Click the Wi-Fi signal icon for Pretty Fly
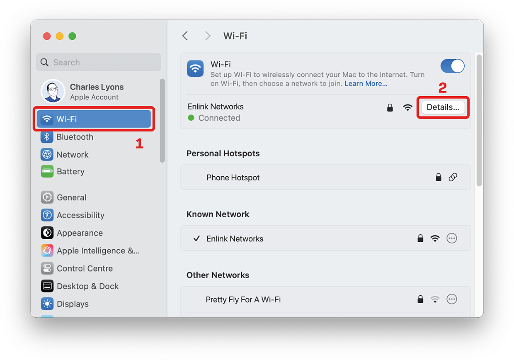This screenshot has width=514, height=360. point(435,299)
